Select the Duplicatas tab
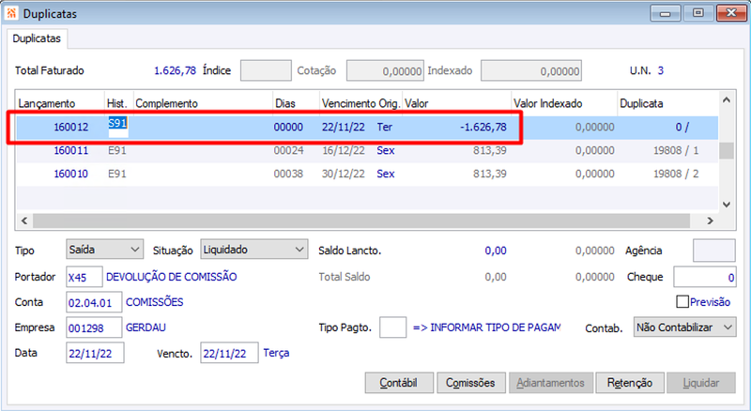 (x=37, y=38)
